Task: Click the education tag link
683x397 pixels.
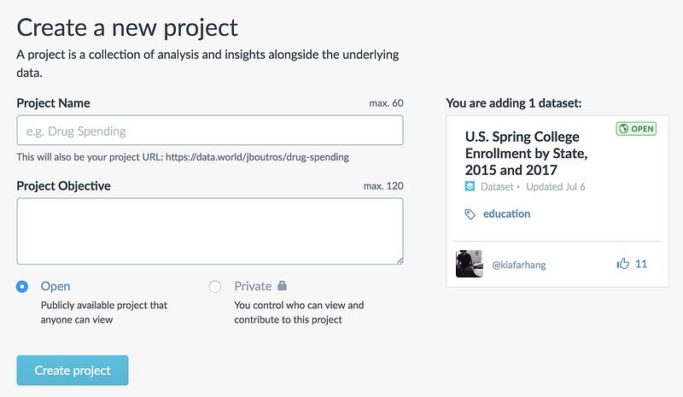Action: pos(506,214)
